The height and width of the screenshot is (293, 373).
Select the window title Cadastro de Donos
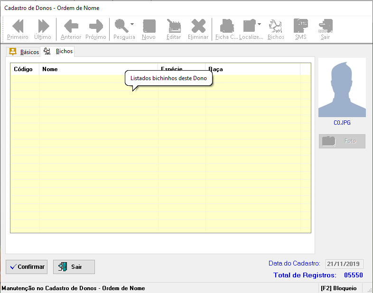click(52, 8)
